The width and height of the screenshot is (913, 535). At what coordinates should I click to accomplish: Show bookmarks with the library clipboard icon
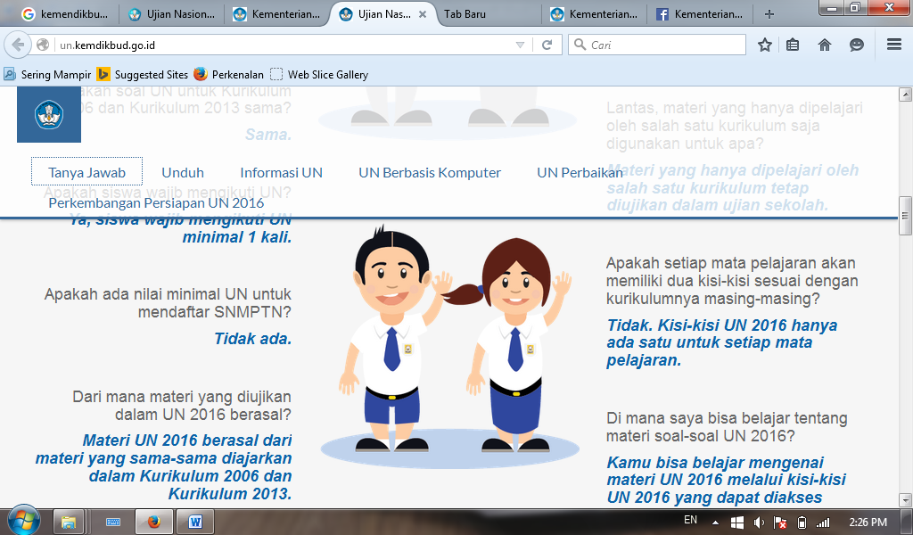click(793, 45)
